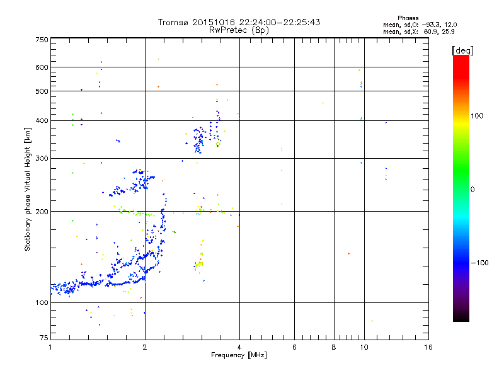Click the rainbow phase colorbar
This screenshot has height=378, width=504.
tap(461, 188)
